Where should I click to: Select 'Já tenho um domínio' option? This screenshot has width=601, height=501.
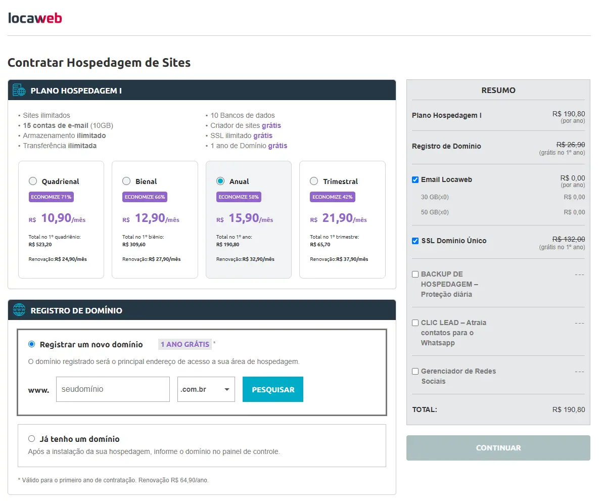32,439
